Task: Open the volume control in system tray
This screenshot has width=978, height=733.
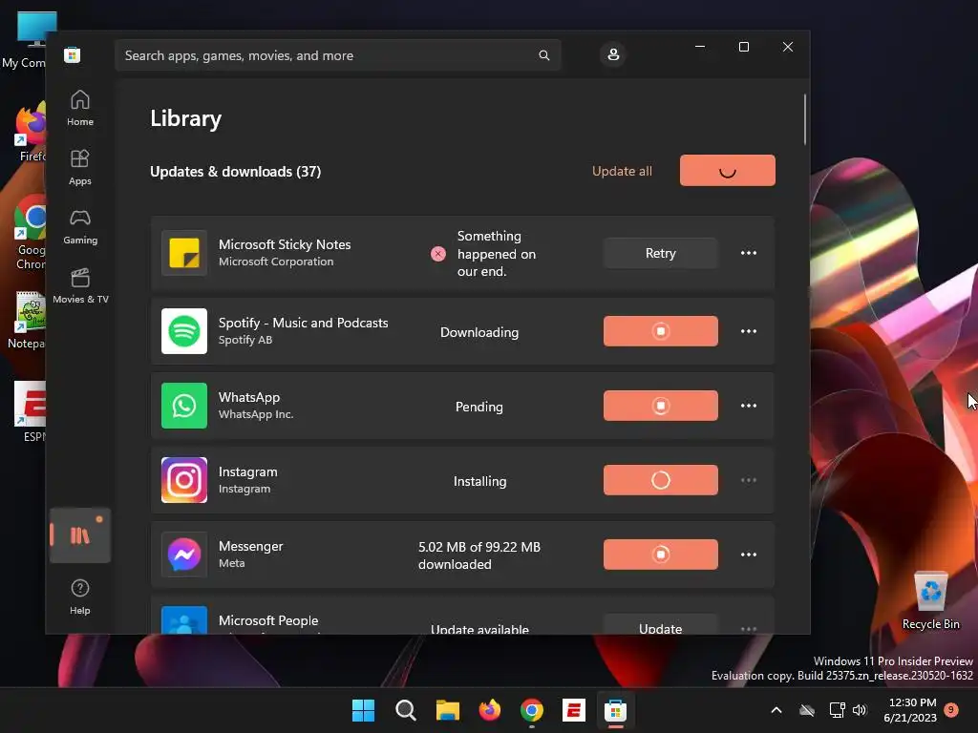Action: (x=860, y=710)
